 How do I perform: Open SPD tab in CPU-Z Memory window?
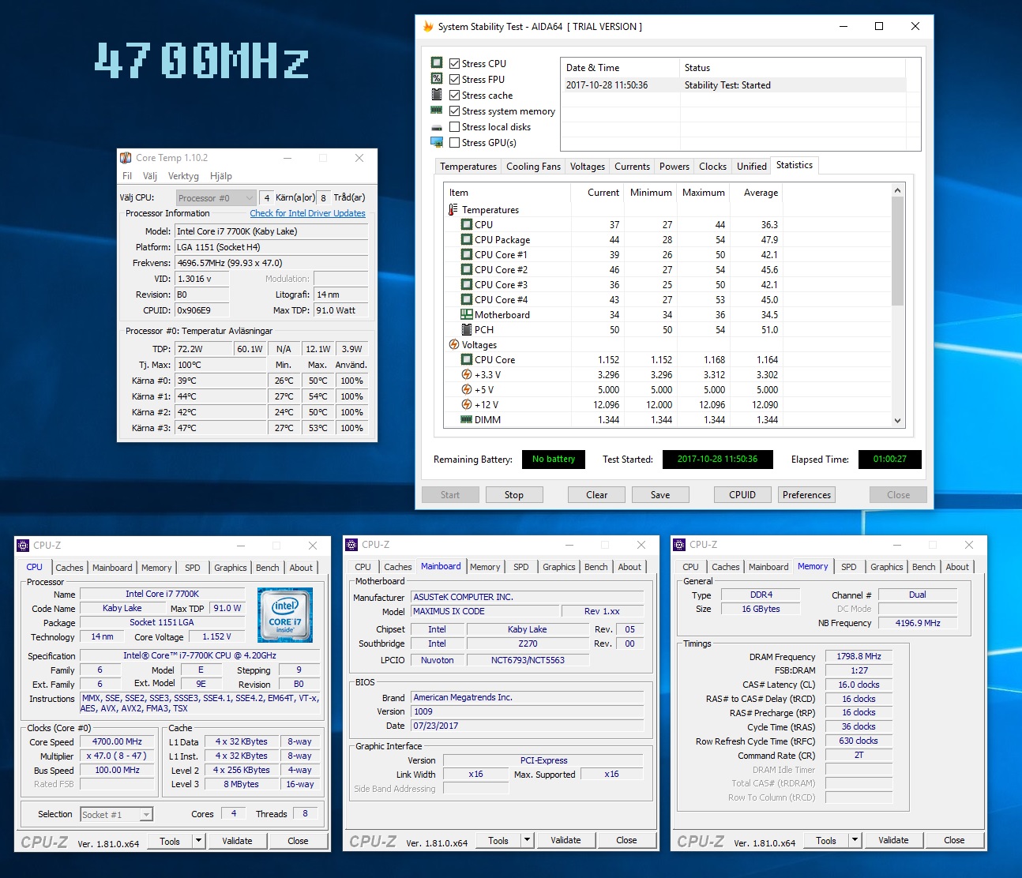[849, 567]
